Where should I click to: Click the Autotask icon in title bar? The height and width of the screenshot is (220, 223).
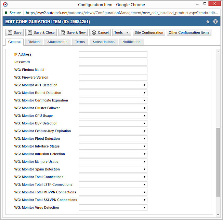pyautogui.click(x=5, y=4)
